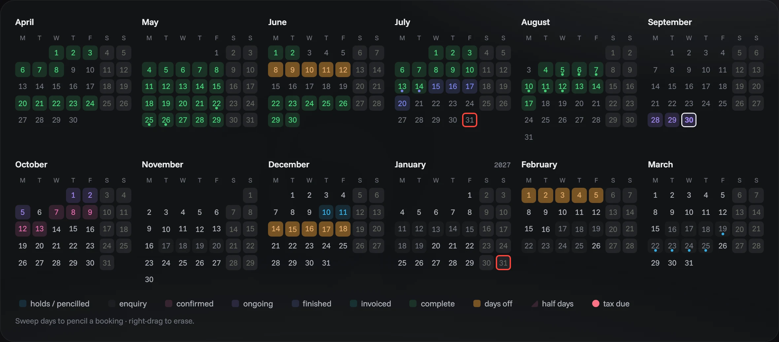This screenshot has height=342, width=779.
Task: Select March 24 day cell
Action: (689, 246)
